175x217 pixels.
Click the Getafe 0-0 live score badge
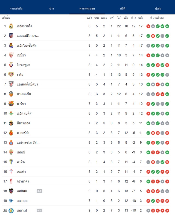[39, 210]
